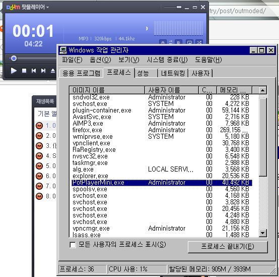Set A-B repeat end point B
Image resolution: width=279 pixels, height=277 pixels.
pos(178,42)
